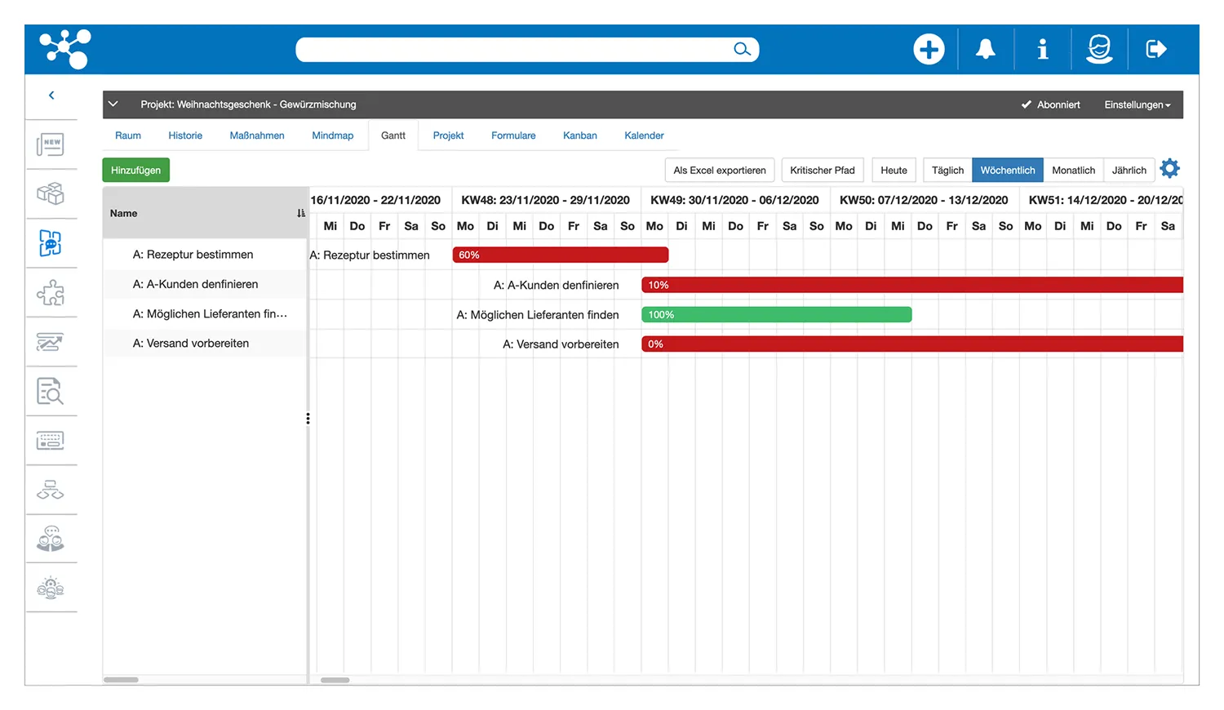Image resolution: width=1224 pixels, height=710 pixels.
Task: Click the search magnifier icon
Action: (741, 50)
